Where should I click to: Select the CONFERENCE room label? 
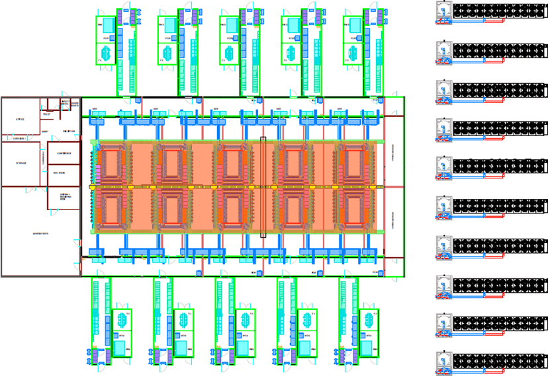(64, 153)
